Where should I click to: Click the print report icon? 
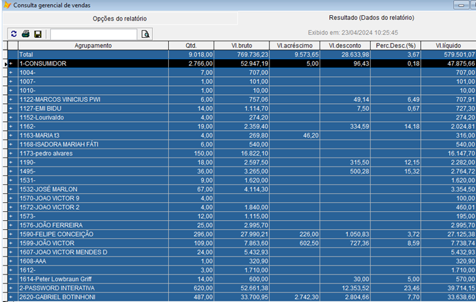coord(25,34)
